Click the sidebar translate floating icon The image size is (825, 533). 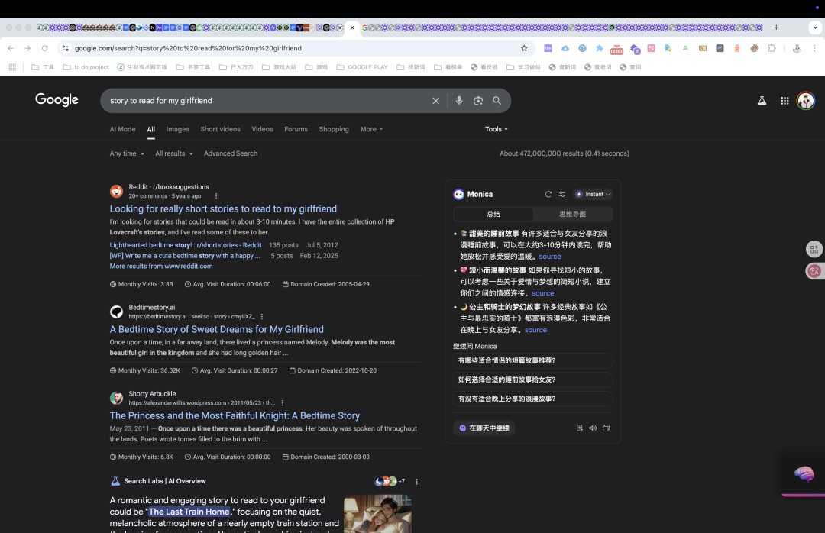coord(814,271)
